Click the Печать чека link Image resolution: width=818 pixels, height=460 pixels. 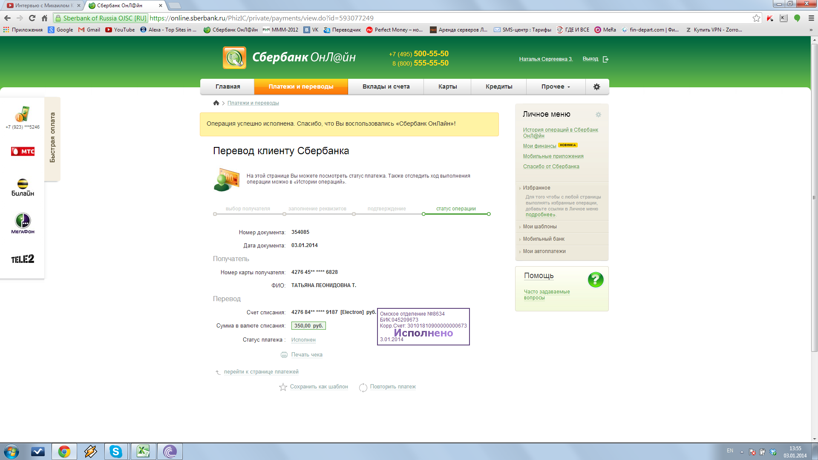pyautogui.click(x=307, y=355)
